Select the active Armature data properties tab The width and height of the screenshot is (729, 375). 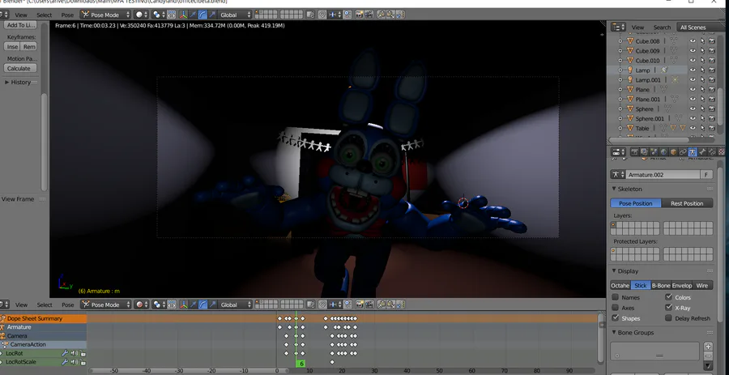point(693,152)
